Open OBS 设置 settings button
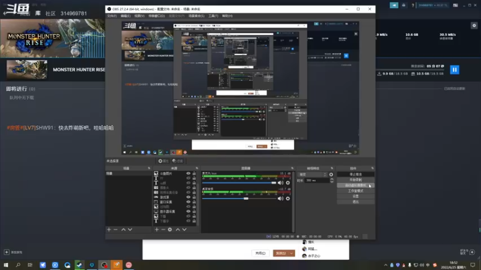This screenshot has height=270, width=481. coord(355,196)
